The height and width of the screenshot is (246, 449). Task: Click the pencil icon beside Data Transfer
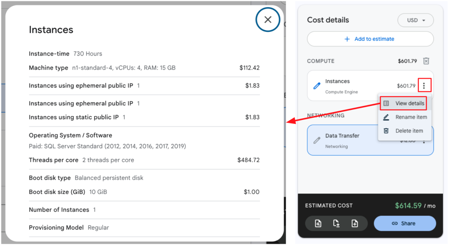pos(317,141)
